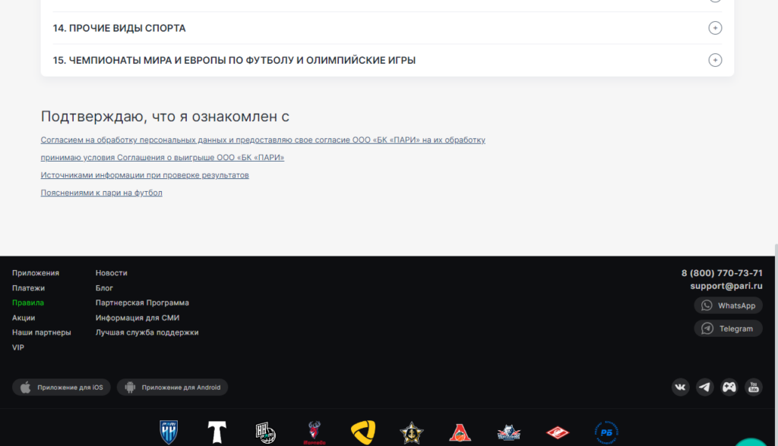Email support@pari.ru

(x=726, y=286)
